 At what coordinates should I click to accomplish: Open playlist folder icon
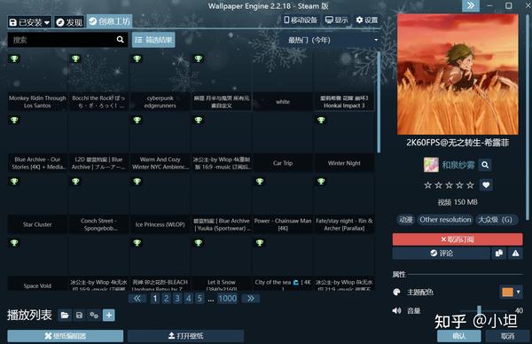65,315
